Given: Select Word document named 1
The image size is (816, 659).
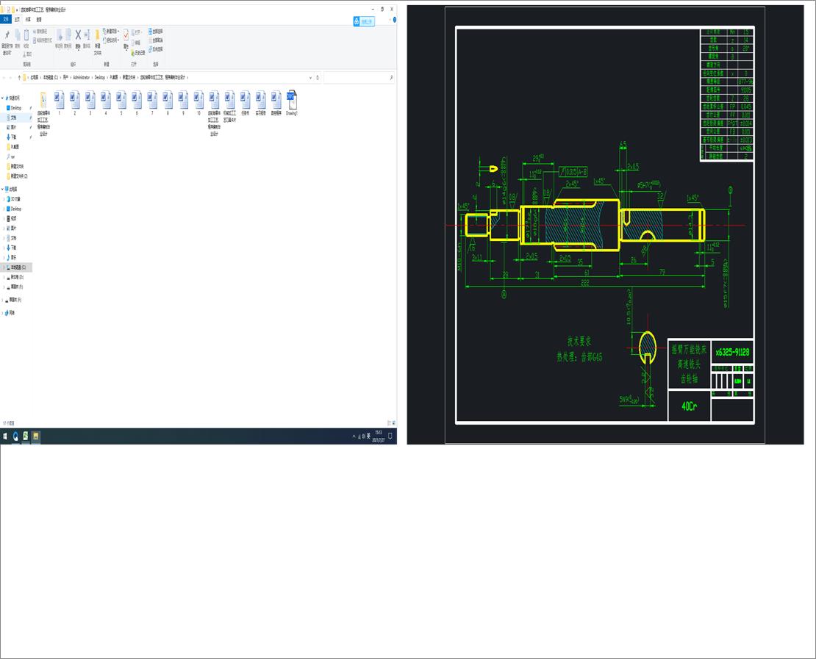Looking at the screenshot, I should click(x=60, y=103).
